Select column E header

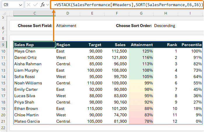92,13
